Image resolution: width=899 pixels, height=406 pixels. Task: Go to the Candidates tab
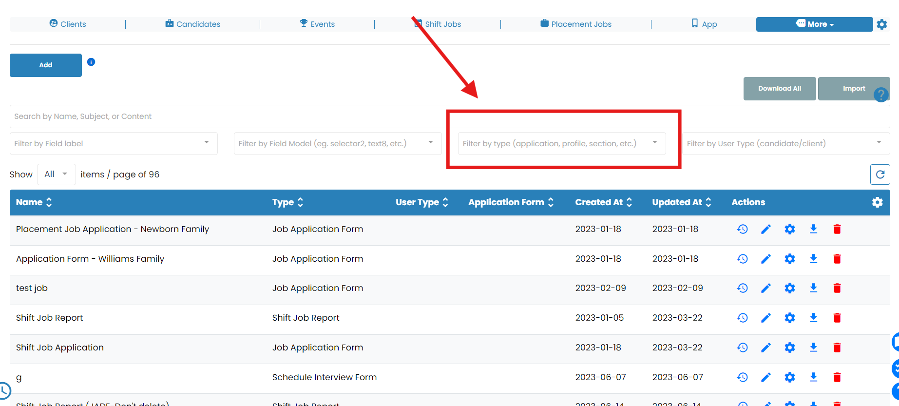coord(193,24)
